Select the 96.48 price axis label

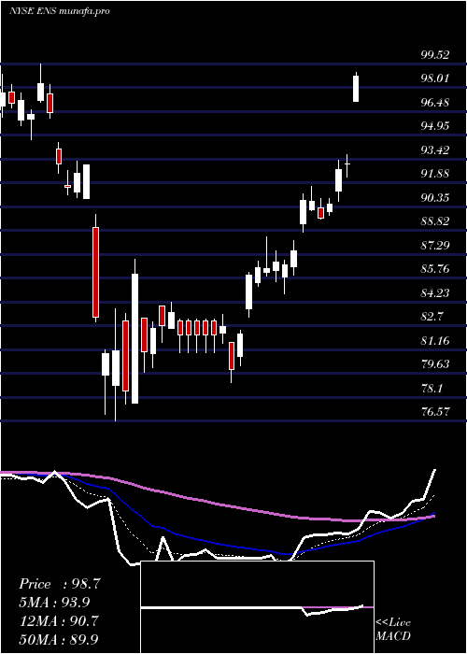pos(435,102)
